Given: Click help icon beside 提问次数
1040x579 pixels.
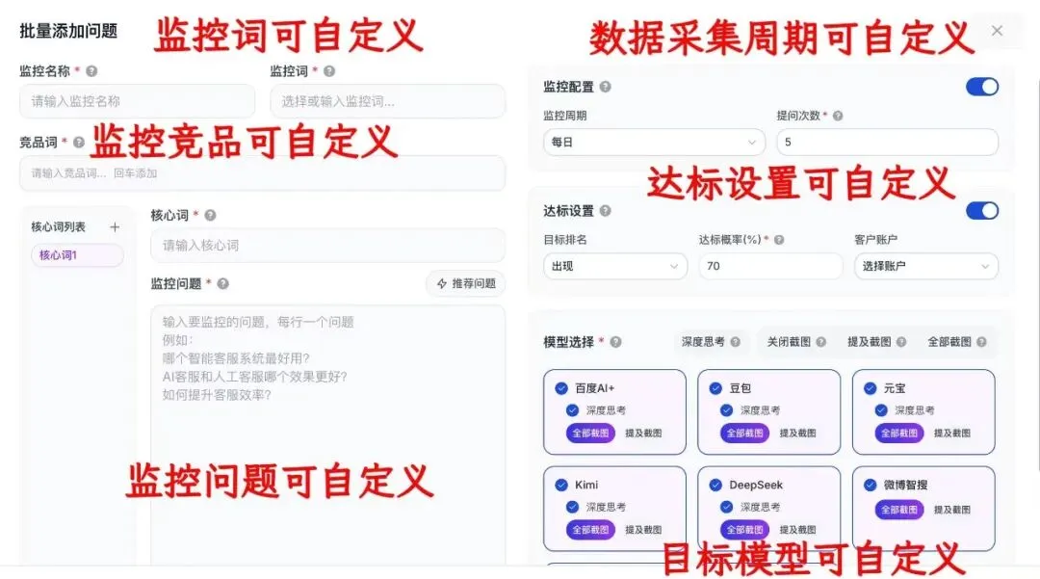Looking at the screenshot, I should pyautogui.click(x=838, y=116).
